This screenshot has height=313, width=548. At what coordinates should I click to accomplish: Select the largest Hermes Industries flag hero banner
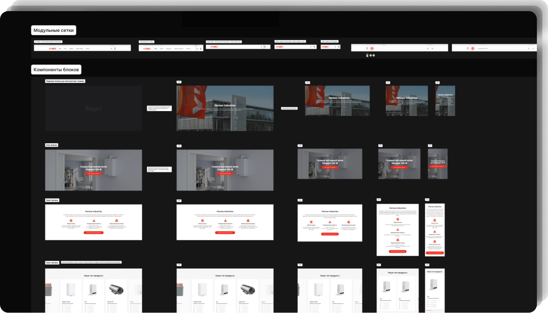tap(225, 108)
